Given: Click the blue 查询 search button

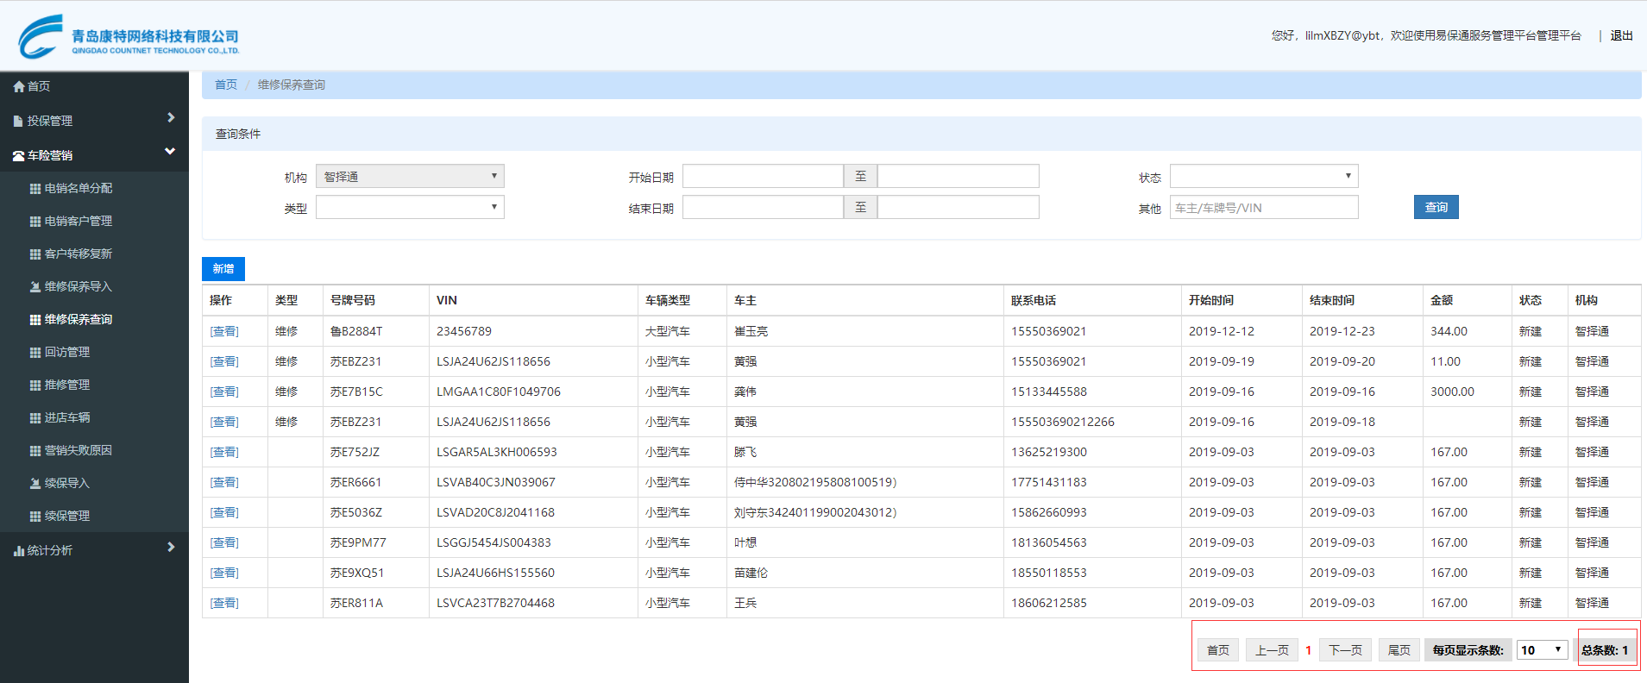Looking at the screenshot, I should click(1436, 208).
